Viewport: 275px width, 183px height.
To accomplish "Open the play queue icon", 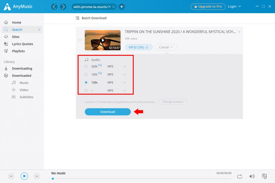I will click(x=264, y=176).
